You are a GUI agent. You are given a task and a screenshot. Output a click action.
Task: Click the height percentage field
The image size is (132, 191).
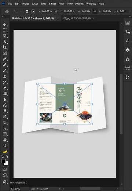(x=107, y=11)
